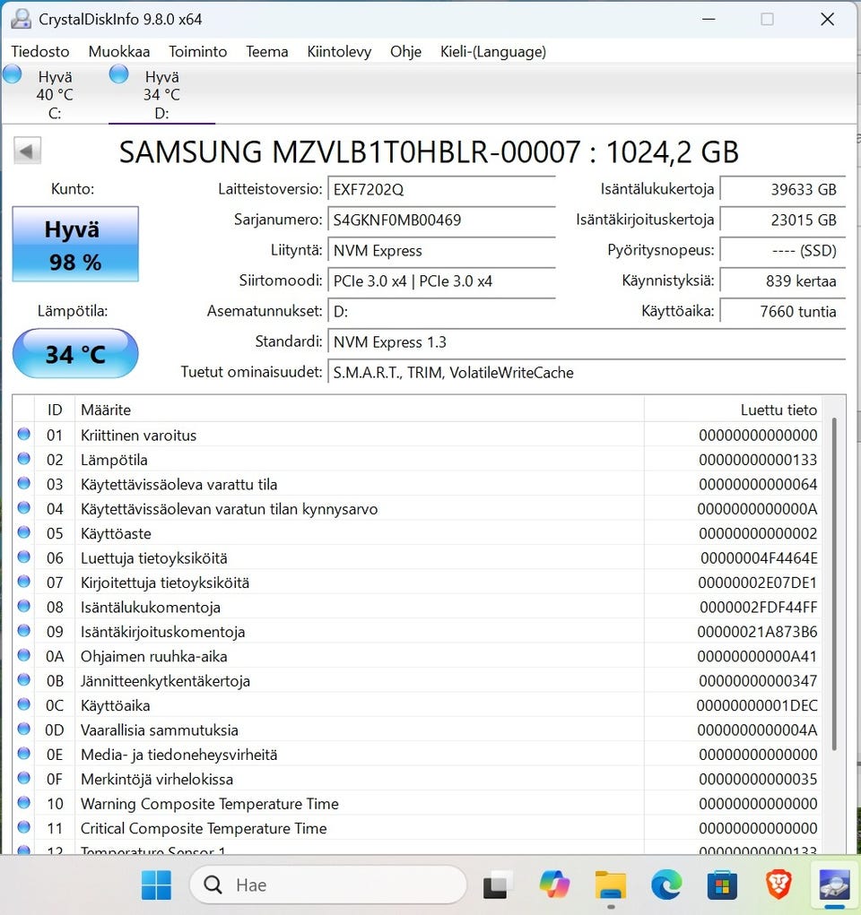This screenshot has height=915, width=861.
Task: Click the Standardi field NVM Express 1.3
Action: tap(587, 342)
